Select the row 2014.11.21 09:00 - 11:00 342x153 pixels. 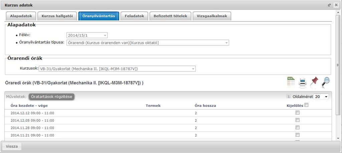point(168,135)
